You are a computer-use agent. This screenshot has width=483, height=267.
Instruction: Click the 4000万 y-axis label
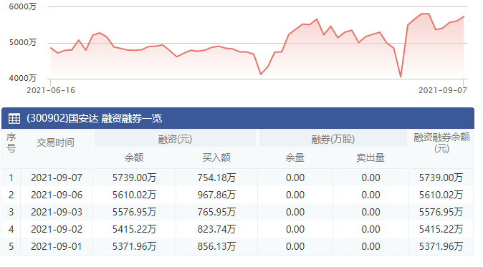[x=22, y=78]
